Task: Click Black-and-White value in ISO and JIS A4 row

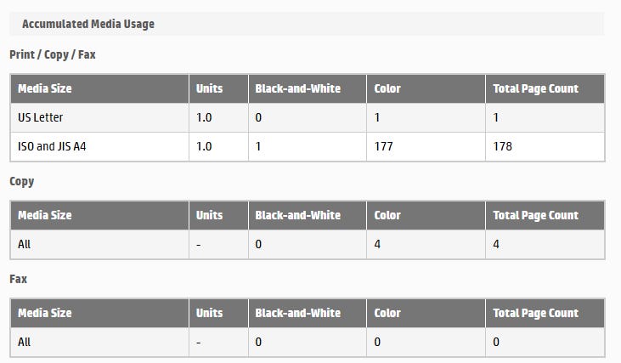Action: 258,146
